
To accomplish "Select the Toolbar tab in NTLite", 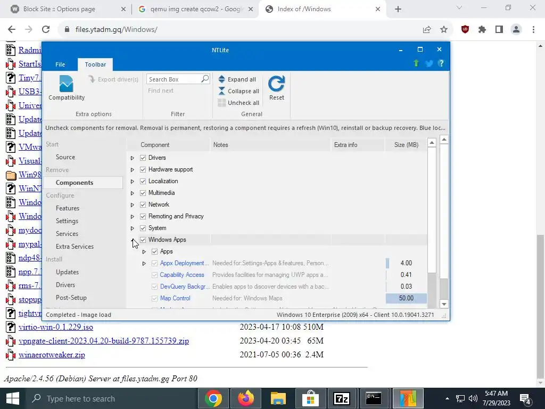I will pos(95,64).
